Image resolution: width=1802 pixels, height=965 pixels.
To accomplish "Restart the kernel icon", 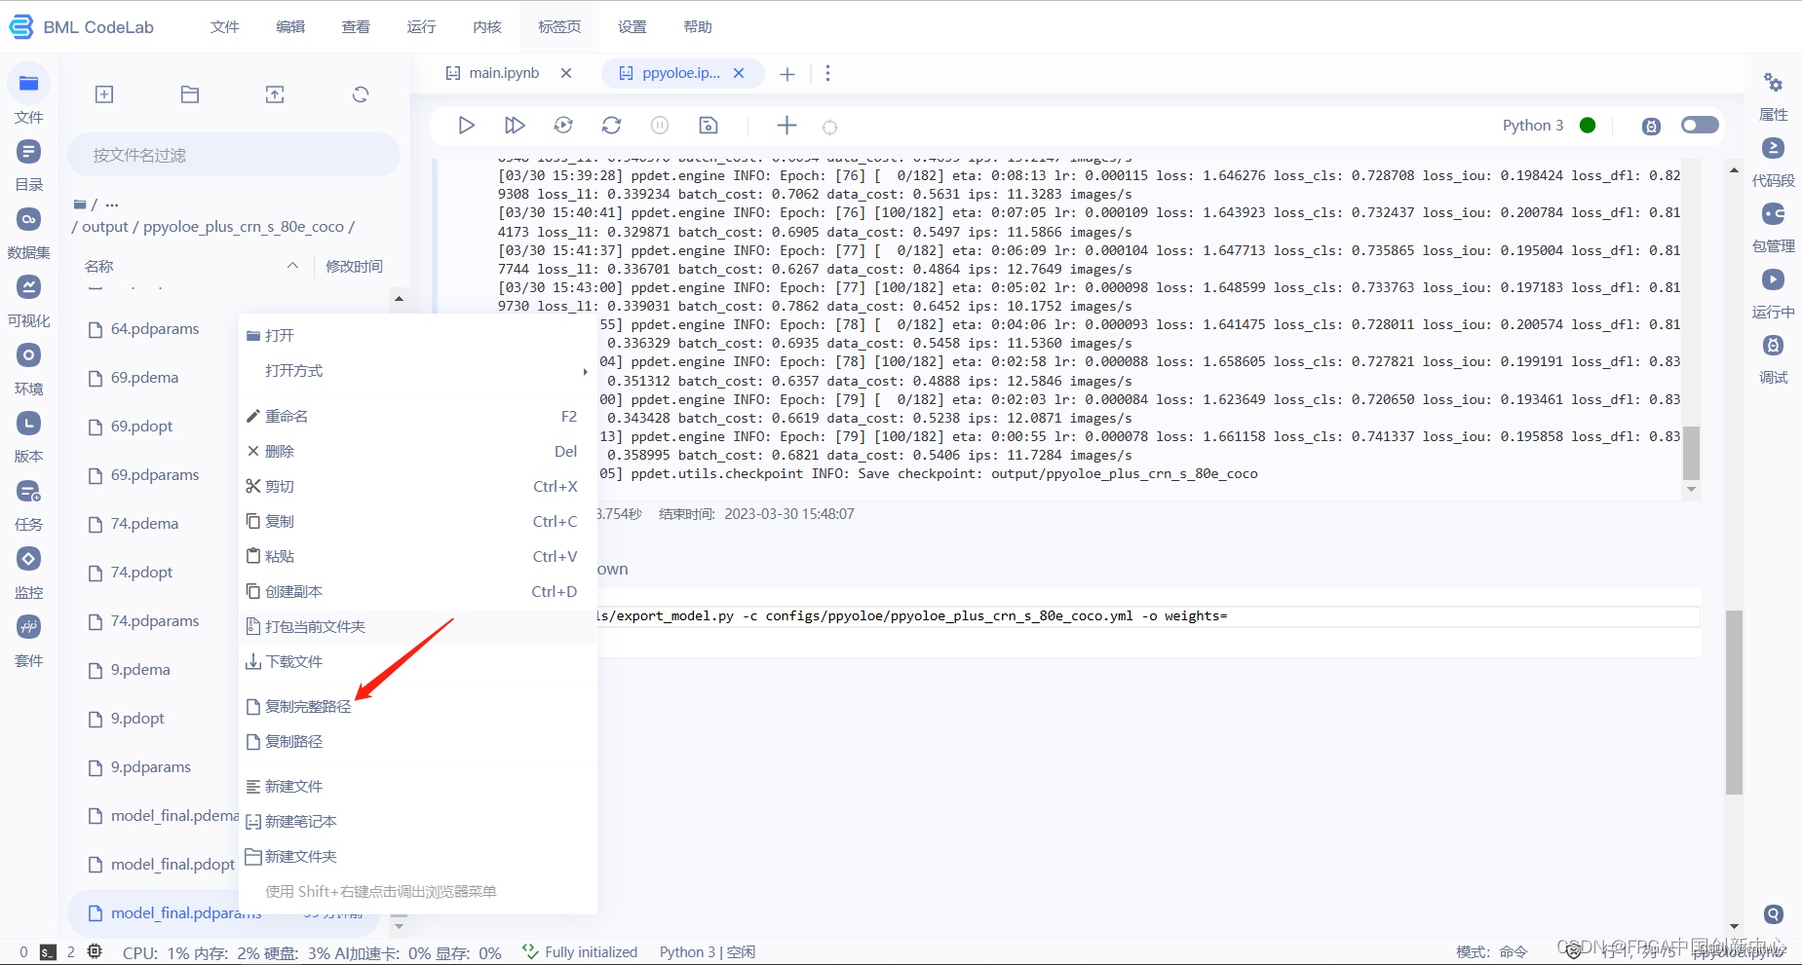I will pos(611,125).
